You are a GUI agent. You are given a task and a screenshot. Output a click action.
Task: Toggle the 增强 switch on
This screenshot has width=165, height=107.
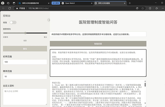click(13, 22)
